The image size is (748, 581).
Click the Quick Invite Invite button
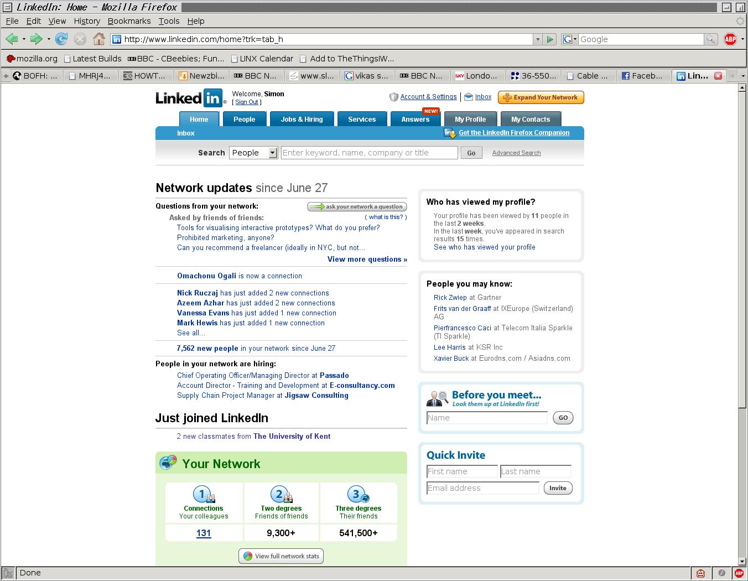(x=558, y=488)
